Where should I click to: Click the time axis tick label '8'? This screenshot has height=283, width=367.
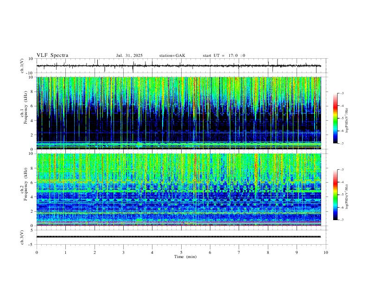point(268,252)
